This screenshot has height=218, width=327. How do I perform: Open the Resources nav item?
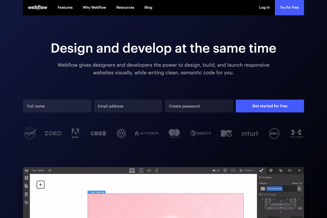point(125,8)
